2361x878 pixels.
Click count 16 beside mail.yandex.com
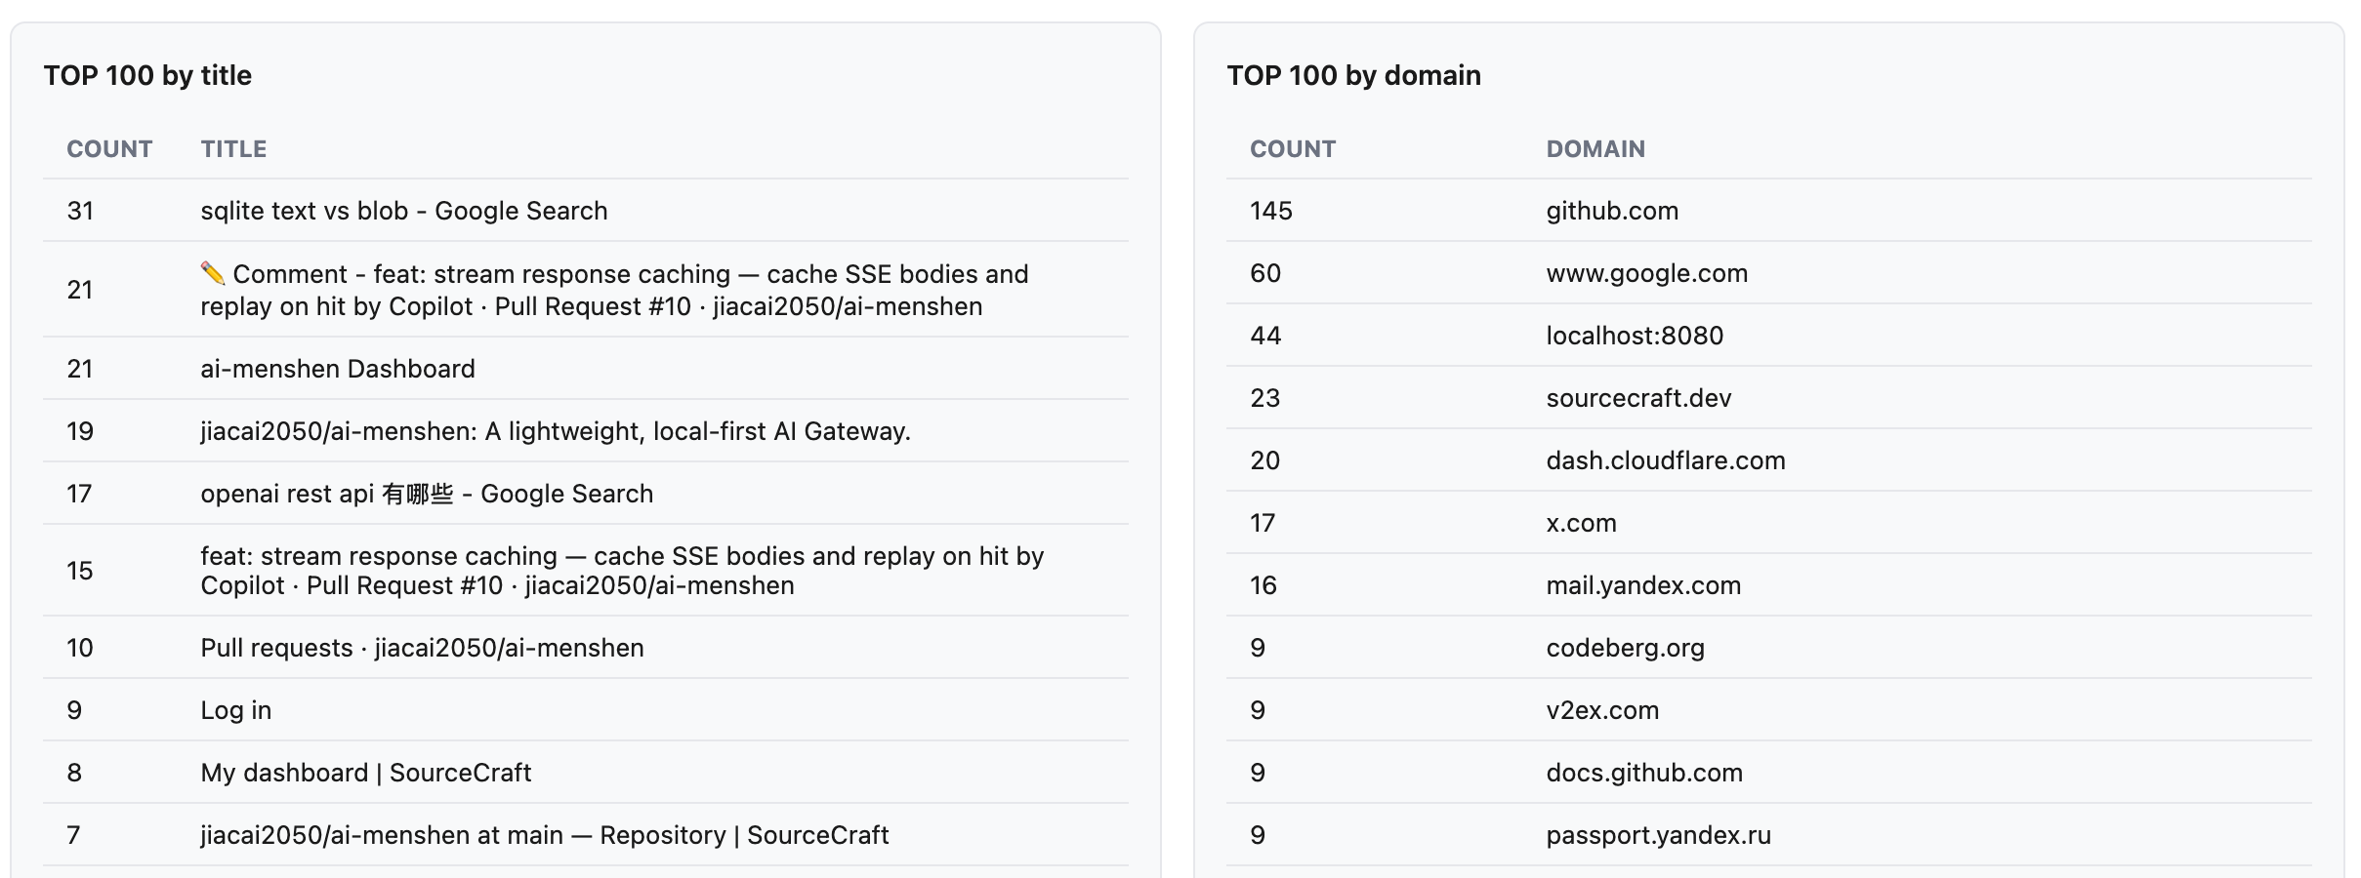[1263, 585]
